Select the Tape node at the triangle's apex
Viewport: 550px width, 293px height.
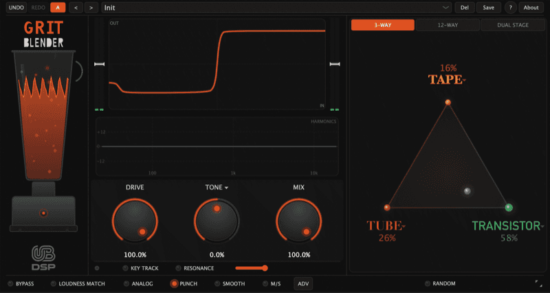coord(448,102)
